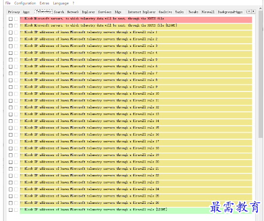The width and height of the screenshot is (264, 221).
Task: Select text of firewall rule 19 row
Action: coord(89,155)
